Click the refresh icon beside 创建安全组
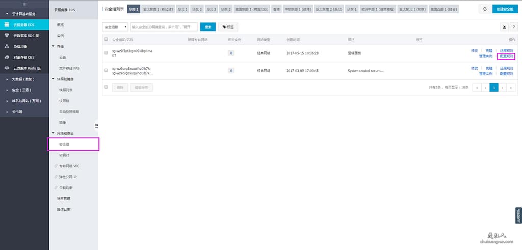Image resolution: width=522 pixels, height=250 pixels. tap(485, 9)
